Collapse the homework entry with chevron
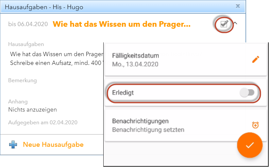This screenshot has height=168, width=270. pos(235,23)
